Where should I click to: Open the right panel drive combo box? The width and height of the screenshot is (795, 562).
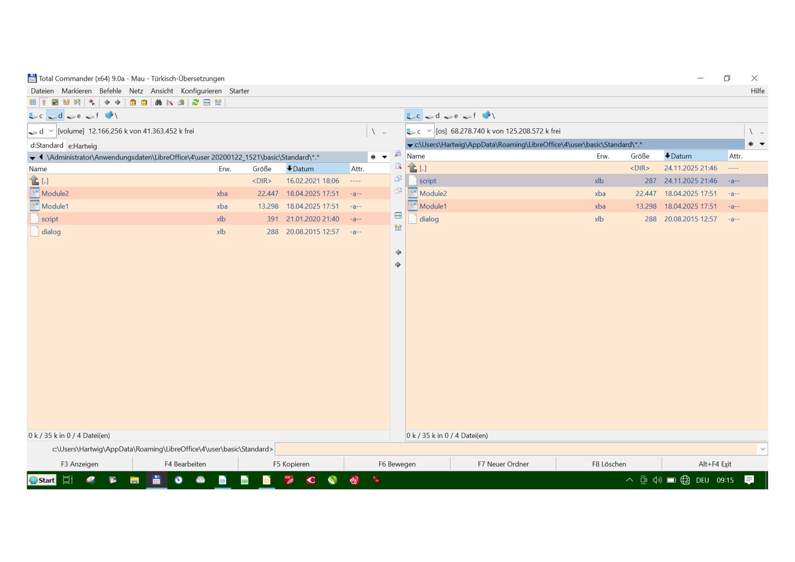[420, 131]
